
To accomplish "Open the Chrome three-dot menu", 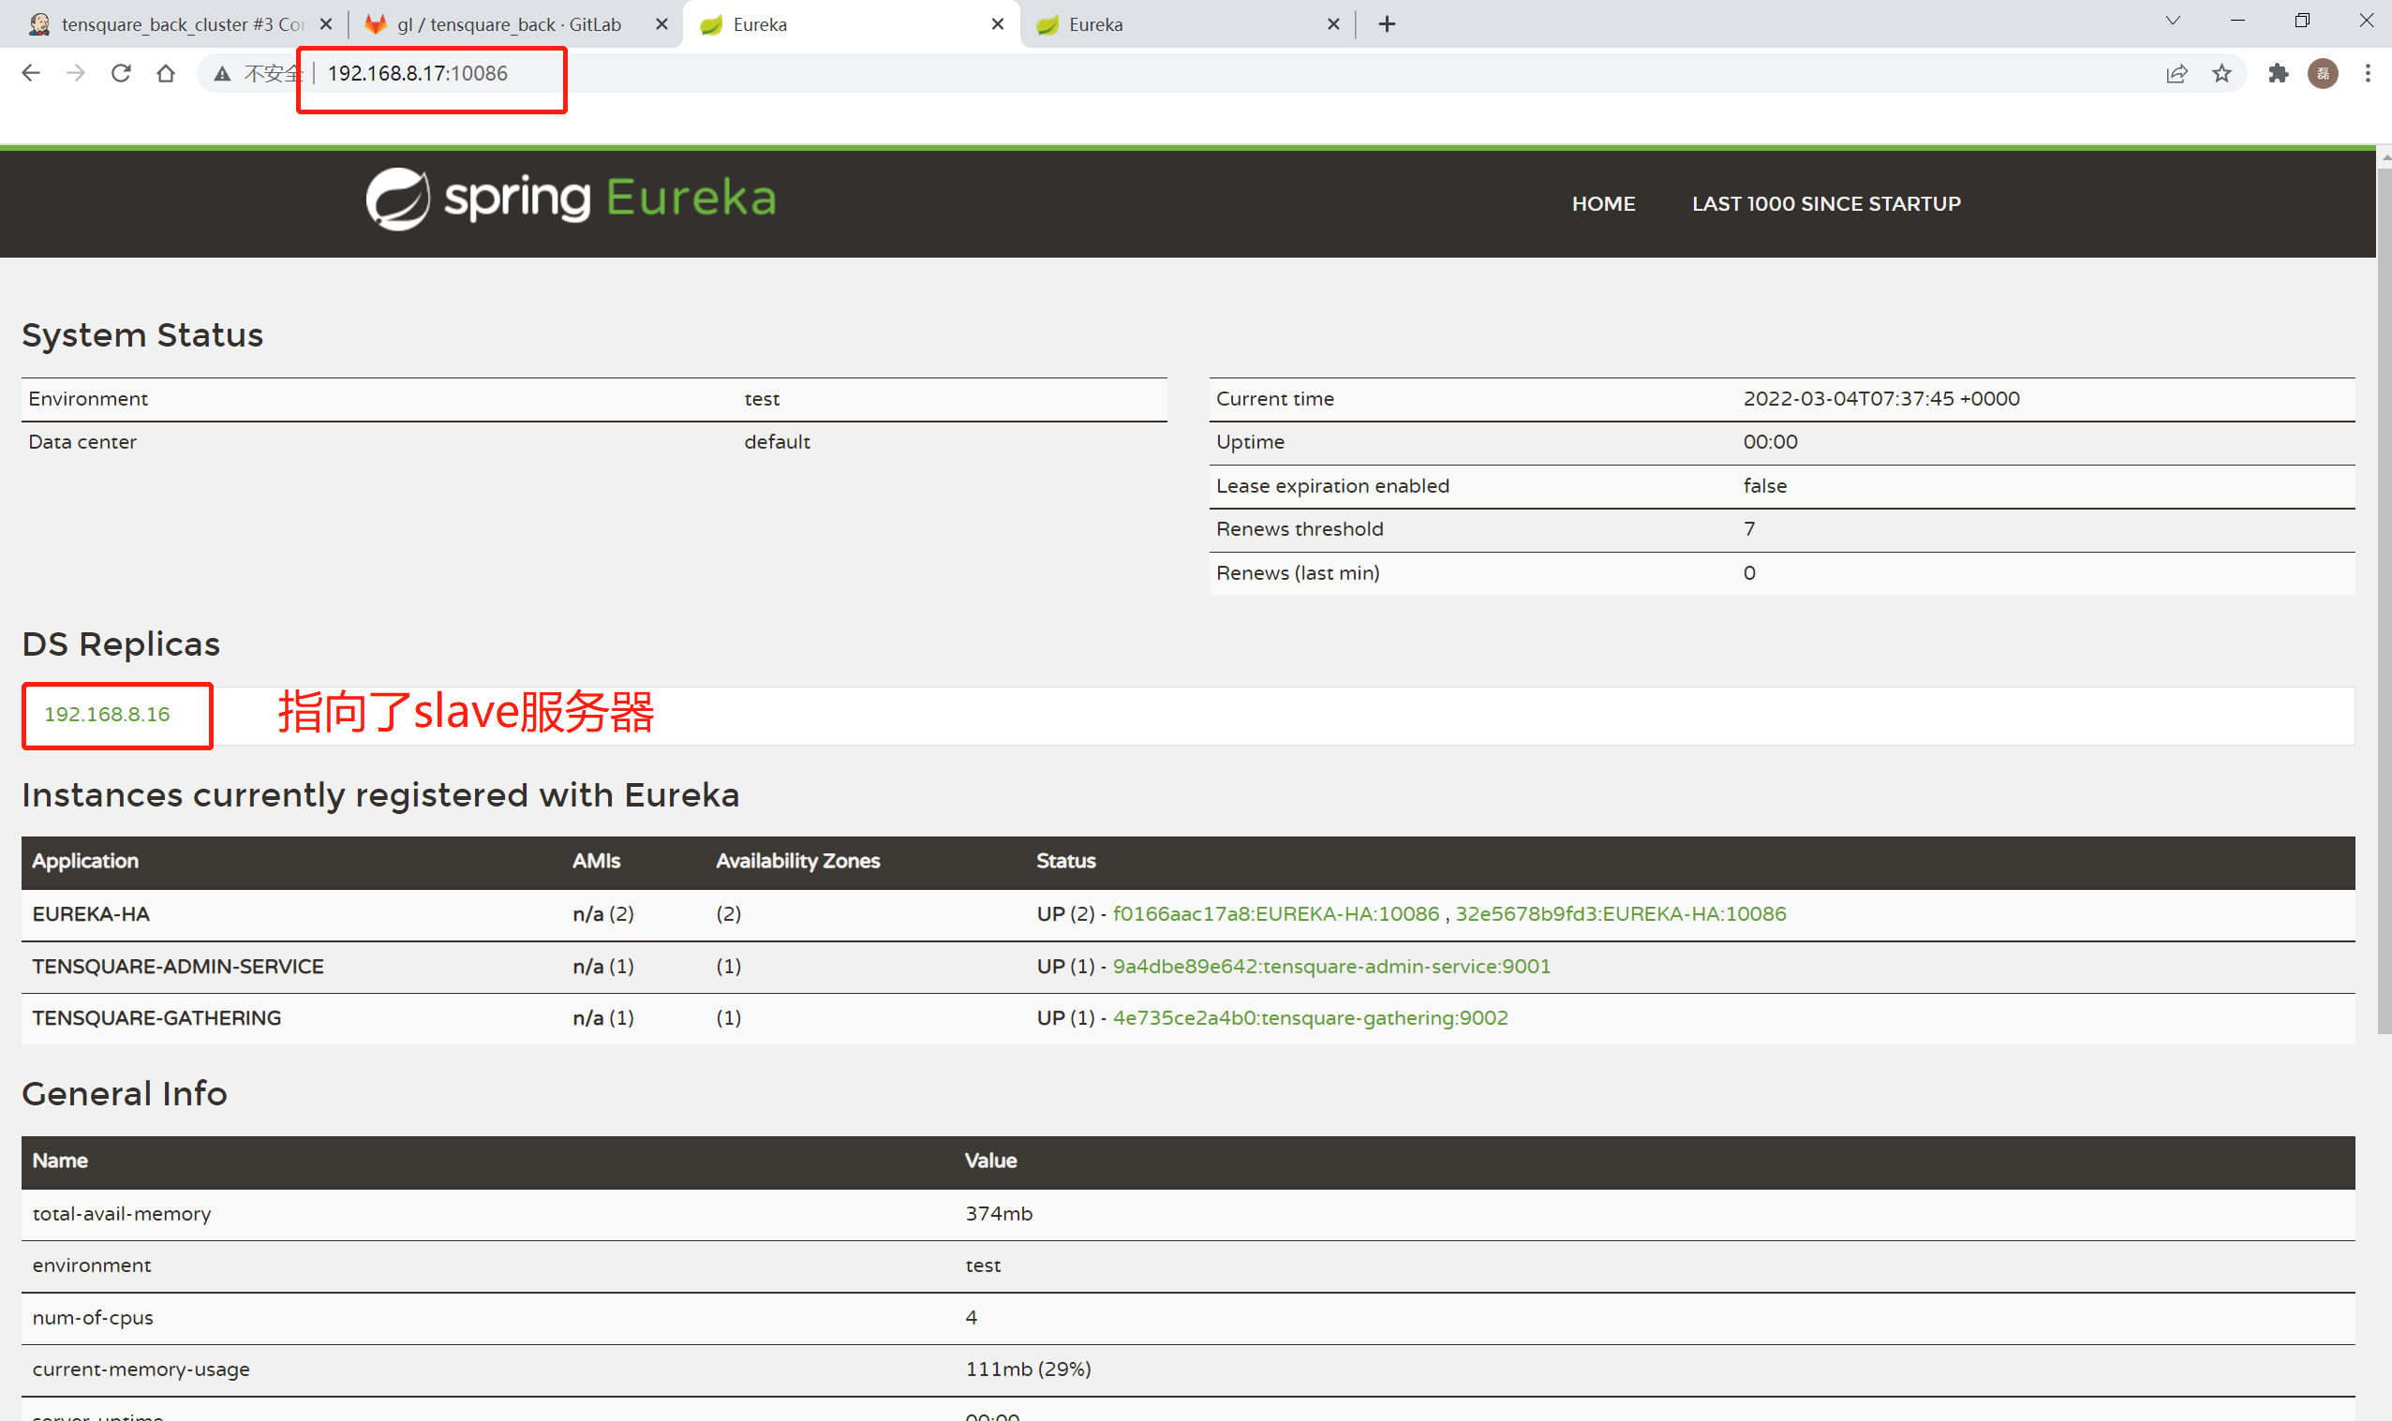I will pyautogui.click(x=2367, y=74).
